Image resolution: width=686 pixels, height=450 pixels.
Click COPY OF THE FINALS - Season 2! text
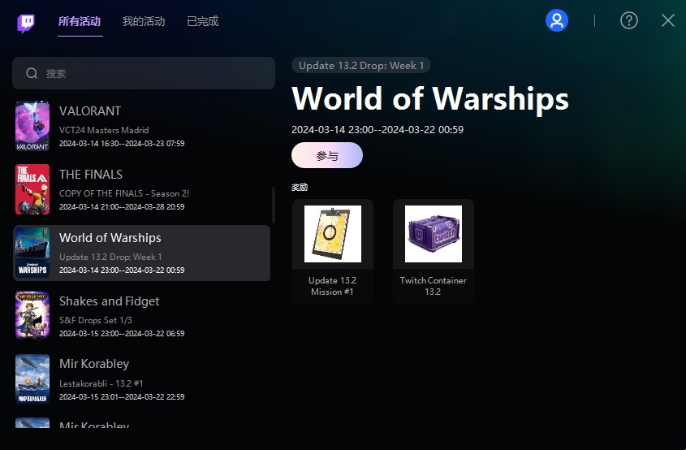click(124, 193)
